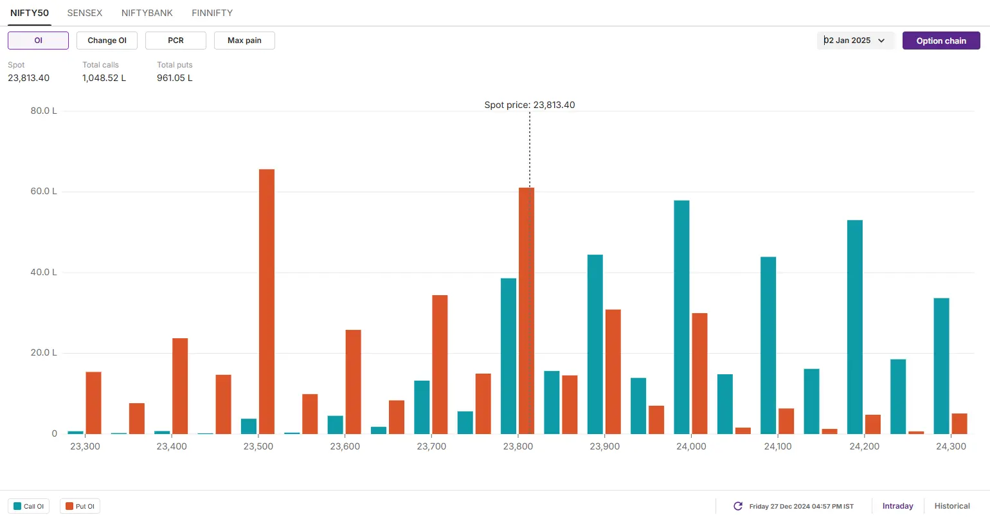
Task: Switch to the NIFTY50 tab
Action: tap(30, 13)
